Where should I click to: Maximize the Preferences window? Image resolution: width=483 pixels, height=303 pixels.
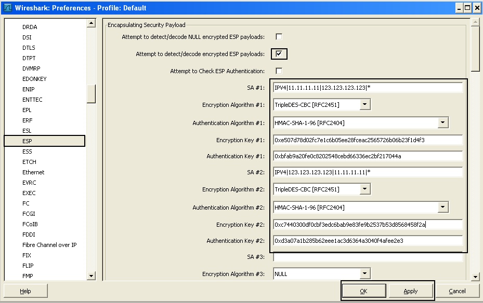[467, 8]
